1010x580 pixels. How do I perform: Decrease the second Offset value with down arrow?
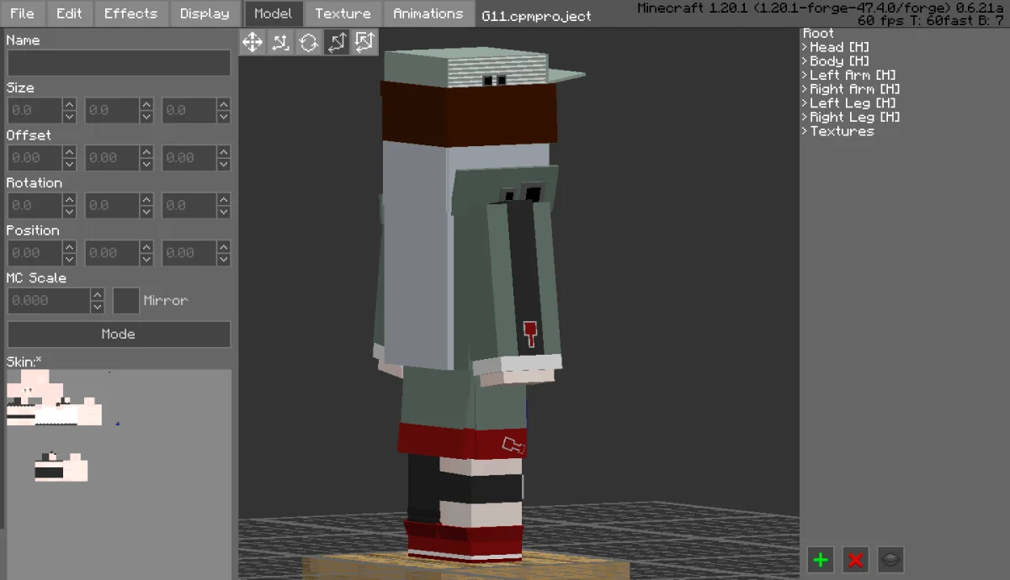[147, 165]
